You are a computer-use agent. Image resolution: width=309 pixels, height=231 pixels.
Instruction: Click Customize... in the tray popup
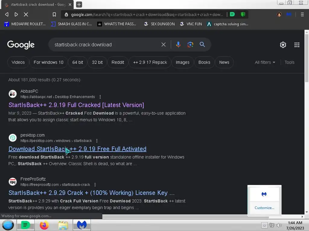click(x=264, y=208)
